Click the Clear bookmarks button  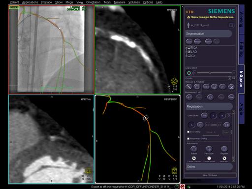[231, 97]
